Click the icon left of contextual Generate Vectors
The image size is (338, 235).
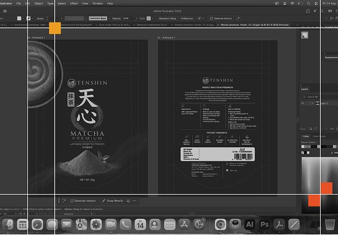(x=64, y=201)
